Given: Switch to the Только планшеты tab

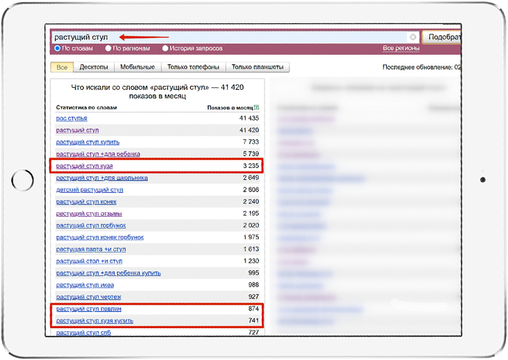Looking at the screenshot, I should coord(257,67).
